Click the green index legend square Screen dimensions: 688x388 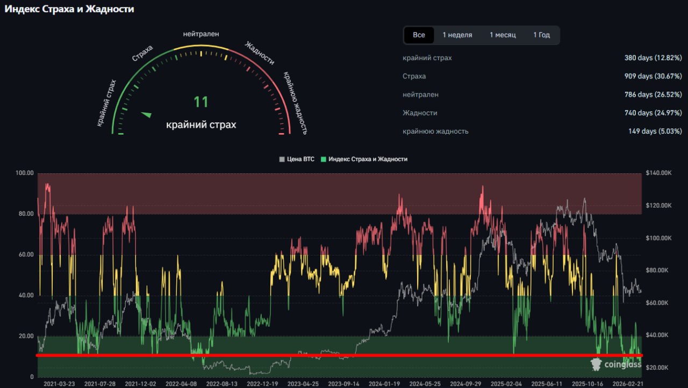[323, 159]
